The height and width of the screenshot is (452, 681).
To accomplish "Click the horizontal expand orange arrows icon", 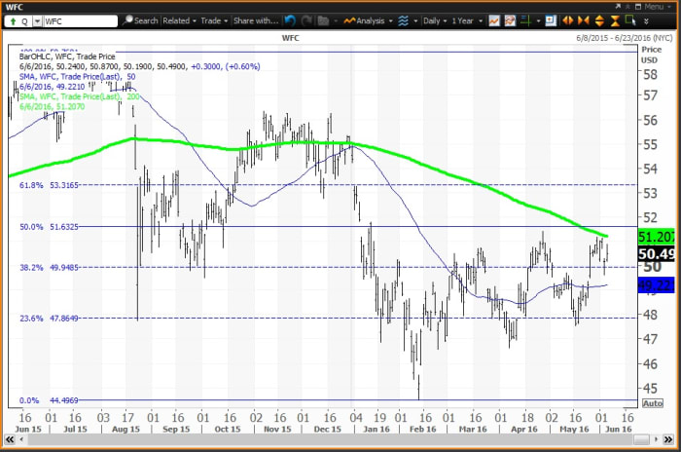I will tap(567, 20).
